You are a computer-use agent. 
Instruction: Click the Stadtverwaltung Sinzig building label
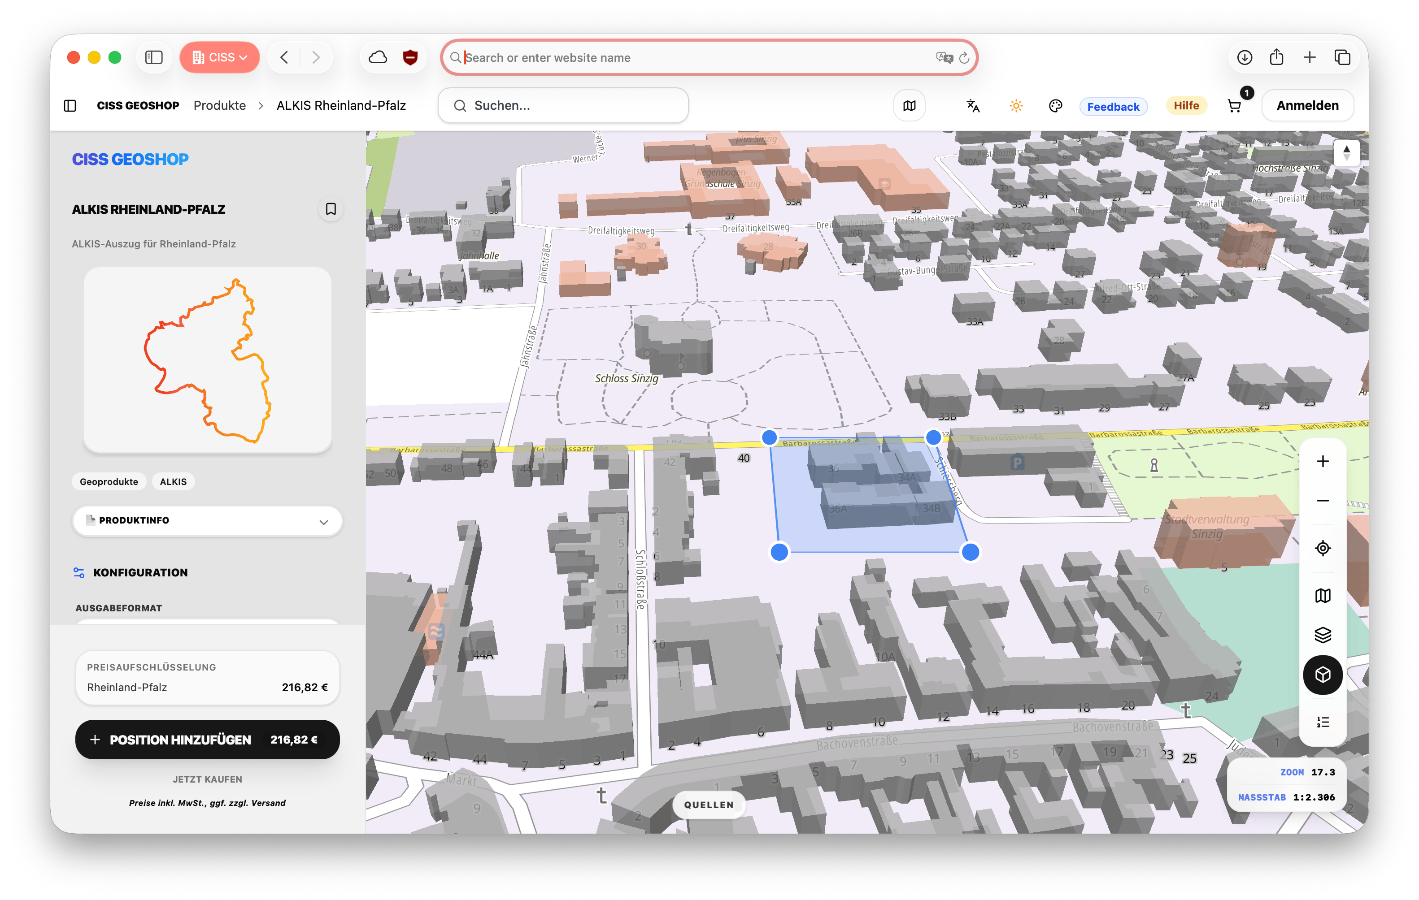pos(1206,527)
